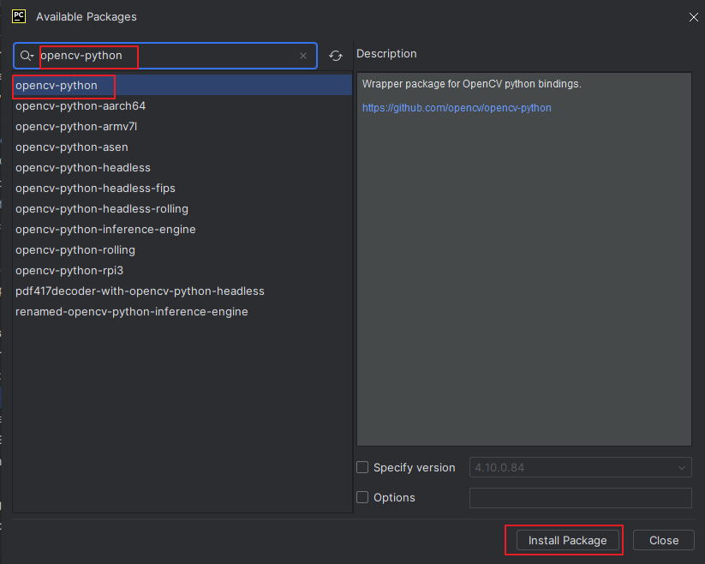Clear the package search text

tap(303, 56)
